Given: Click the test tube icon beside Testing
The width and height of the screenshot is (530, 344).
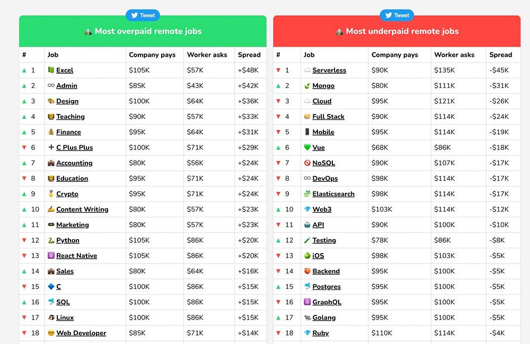Looking at the screenshot, I should coord(307,240).
